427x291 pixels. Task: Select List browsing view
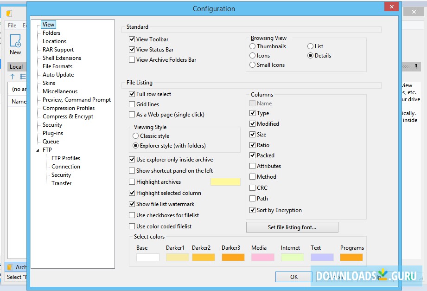pyautogui.click(x=311, y=46)
